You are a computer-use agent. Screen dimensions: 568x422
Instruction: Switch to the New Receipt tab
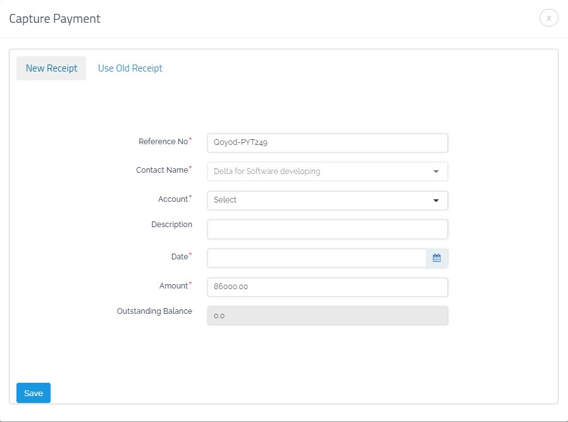pos(51,68)
